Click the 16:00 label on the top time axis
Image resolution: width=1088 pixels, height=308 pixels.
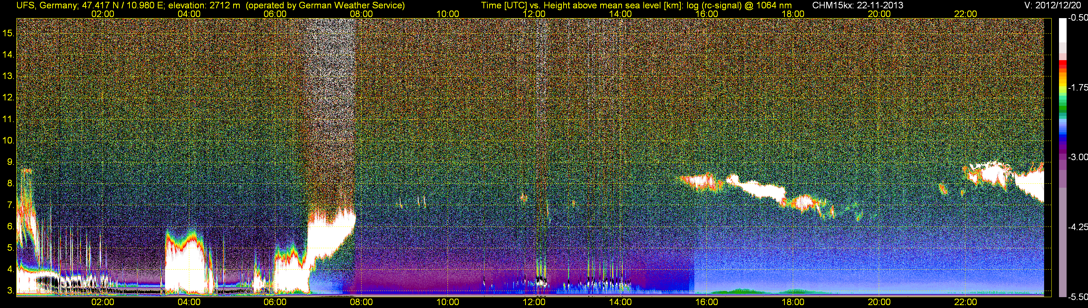tap(706, 14)
